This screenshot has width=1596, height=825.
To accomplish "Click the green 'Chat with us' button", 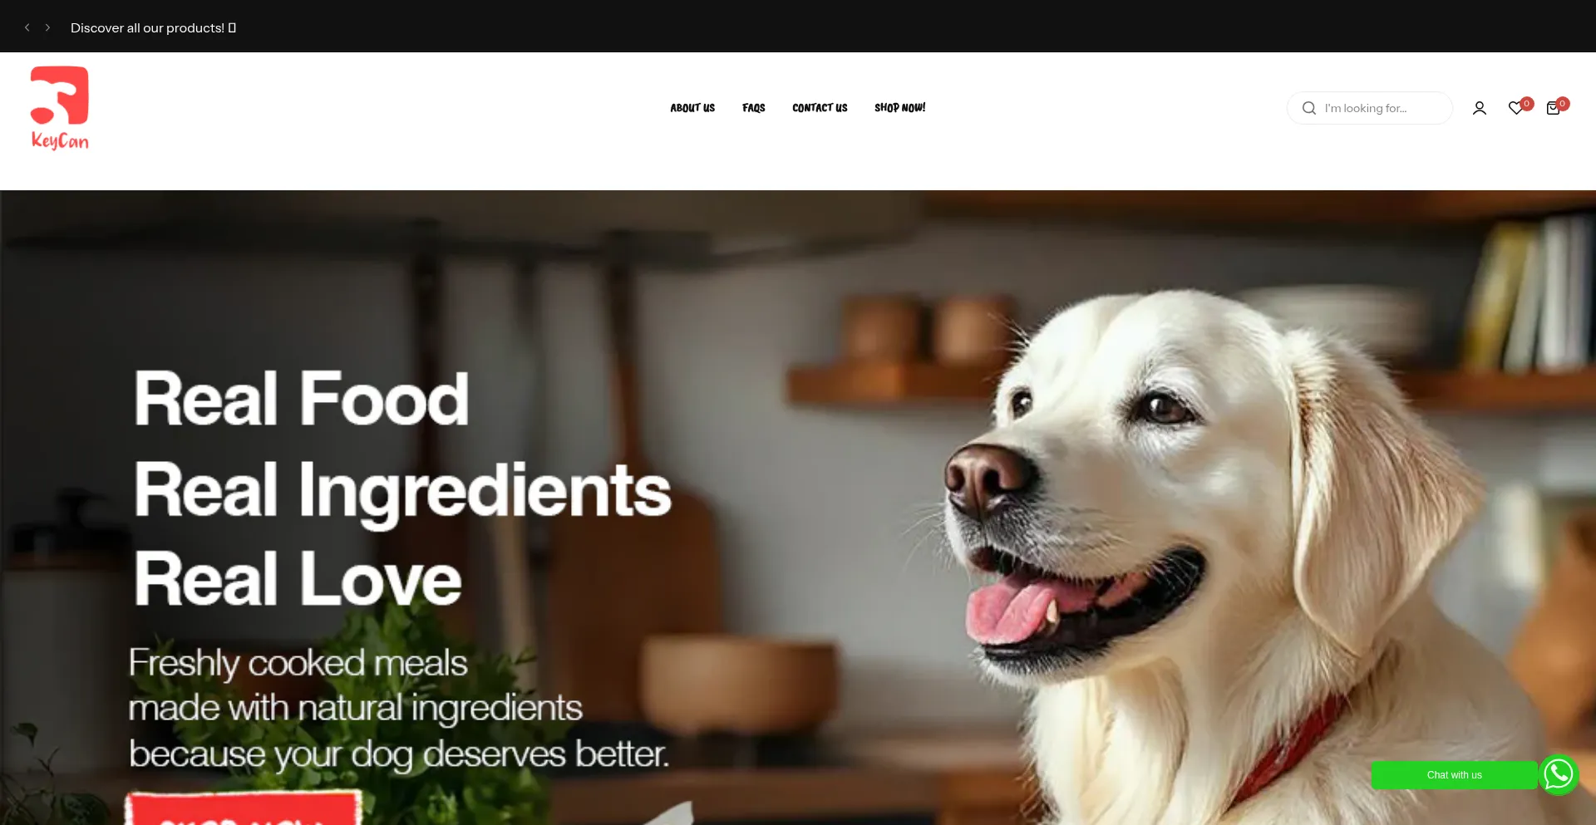I will (x=1455, y=775).
